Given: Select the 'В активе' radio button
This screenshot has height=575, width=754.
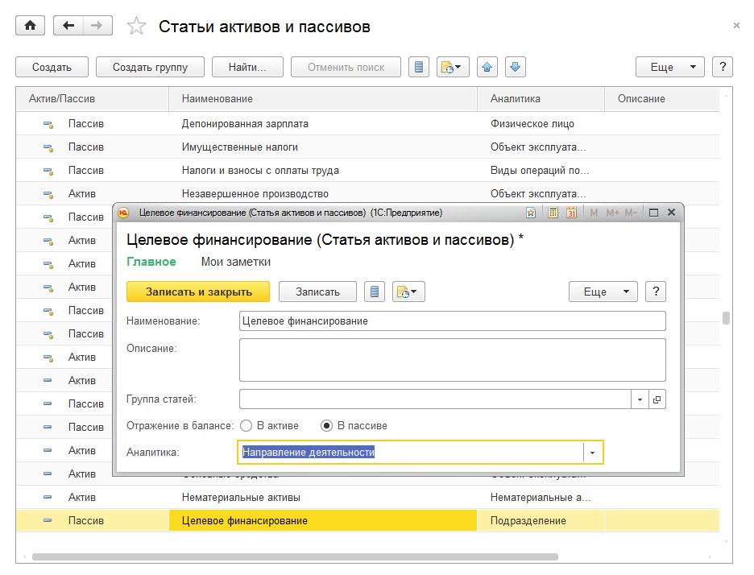Looking at the screenshot, I should point(246,425).
